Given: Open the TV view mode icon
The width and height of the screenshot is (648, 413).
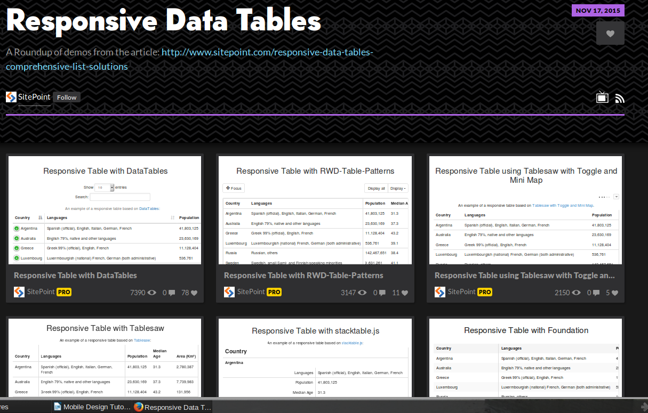Looking at the screenshot, I should point(602,97).
